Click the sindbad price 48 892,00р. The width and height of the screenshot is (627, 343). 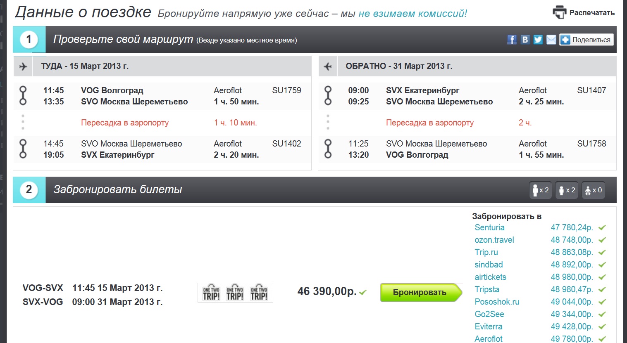coord(572,265)
